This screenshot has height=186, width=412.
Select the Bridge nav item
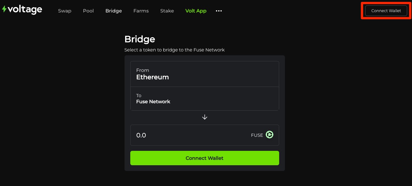click(114, 11)
